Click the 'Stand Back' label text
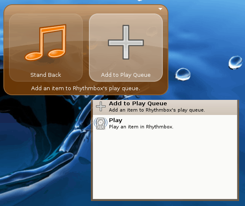 coord(45,75)
